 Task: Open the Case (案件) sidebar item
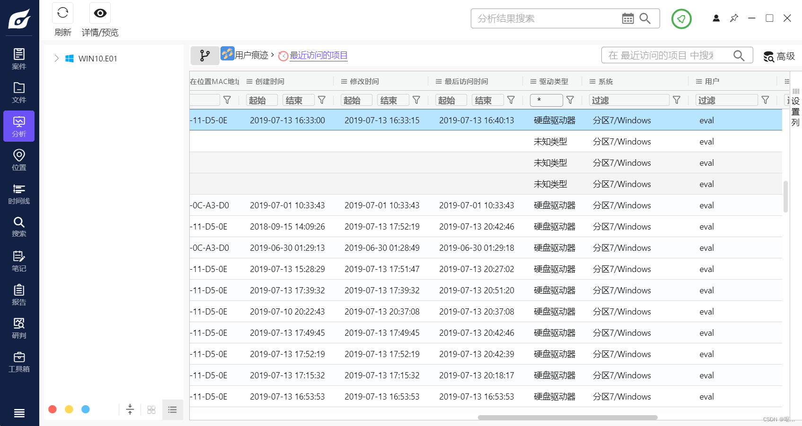(19, 59)
